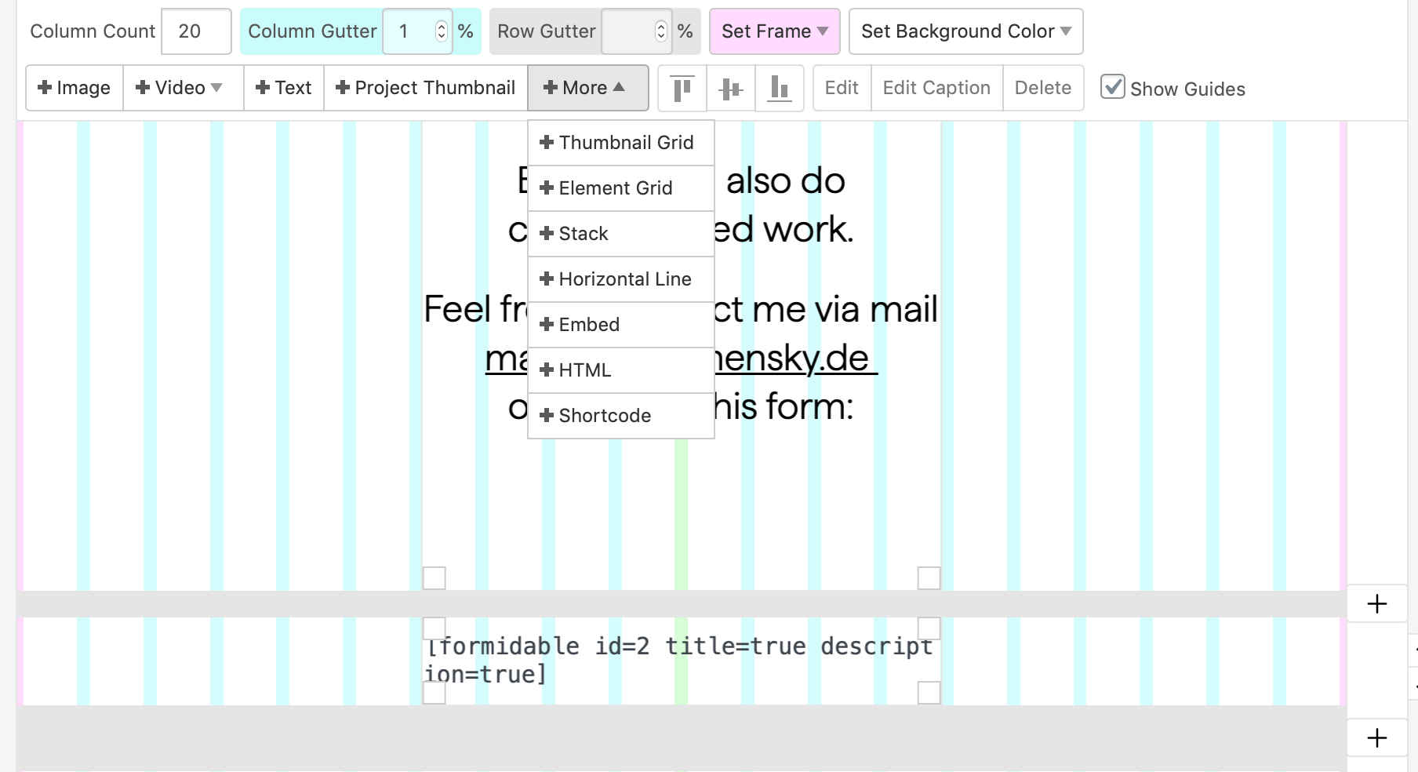This screenshot has width=1418, height=772.
Task: Add an Image element
Action: click(x=75, y=88)
